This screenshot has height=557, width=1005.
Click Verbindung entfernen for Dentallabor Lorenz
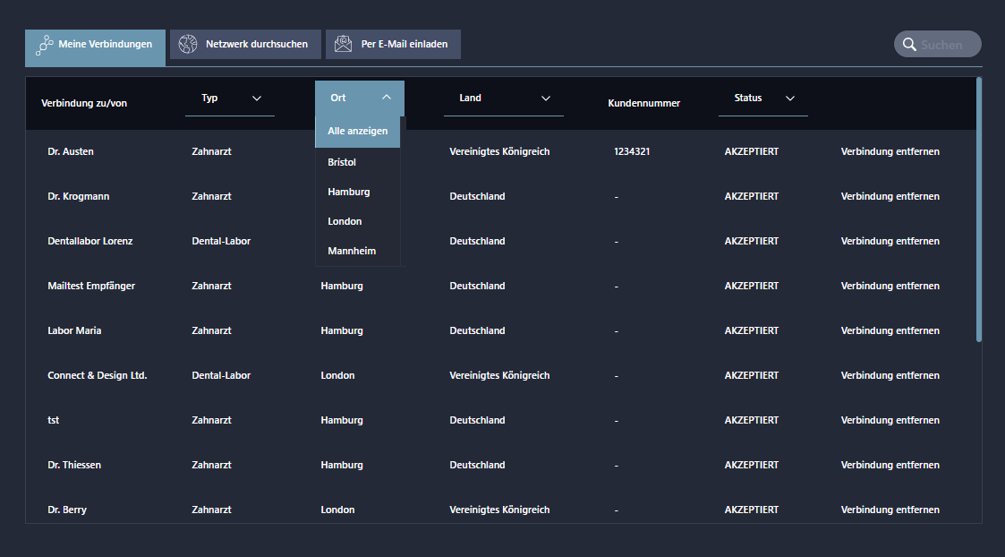pos(890,241)
